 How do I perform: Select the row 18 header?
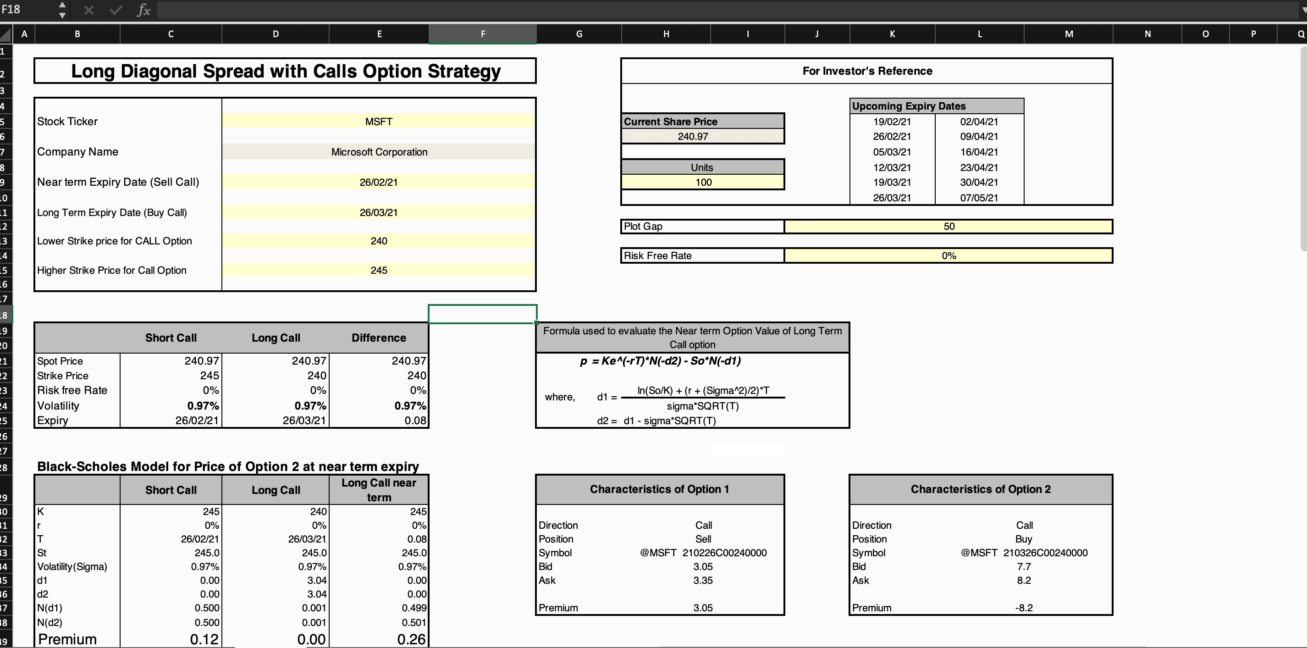point(6,315)
